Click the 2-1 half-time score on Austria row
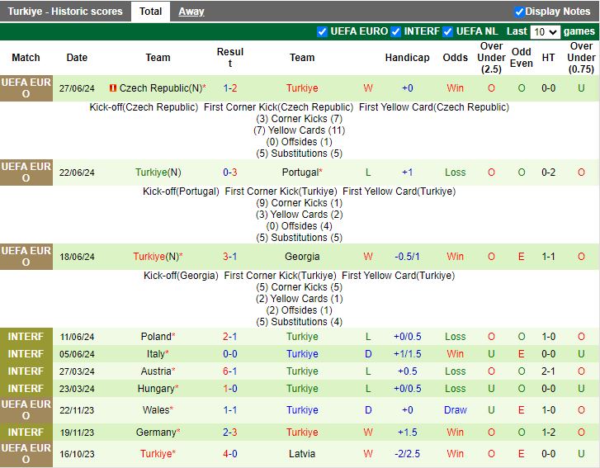Viewport: 600px width, 468px height. (548, 371)
